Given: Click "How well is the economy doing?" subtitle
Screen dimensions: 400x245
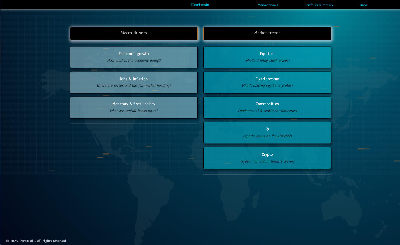Looking at the screenshot, I should pyautogui.click(x=134, y=61).
